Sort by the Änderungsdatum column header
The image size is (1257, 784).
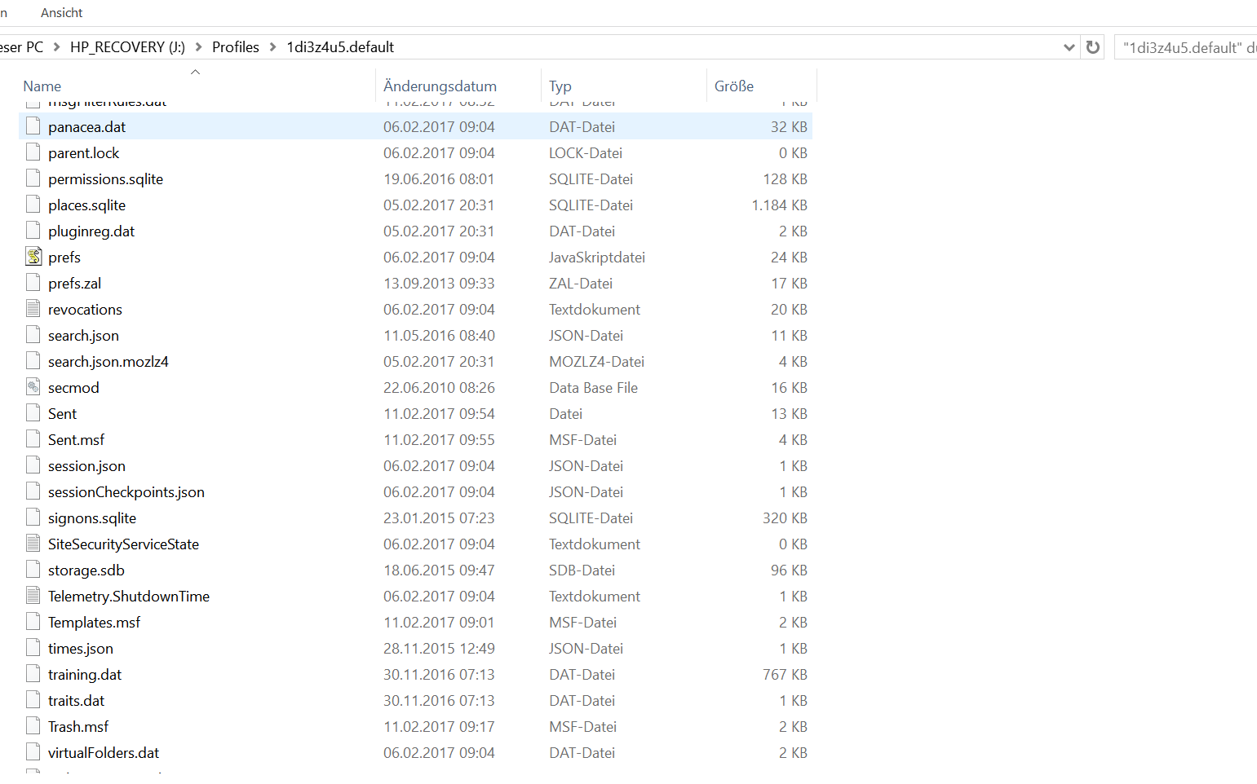tap(440, 86)
